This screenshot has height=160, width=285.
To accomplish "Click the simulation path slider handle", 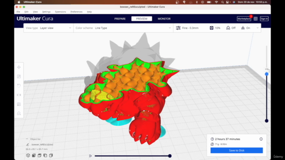I will pyautogui.click(x=170, y=156).
